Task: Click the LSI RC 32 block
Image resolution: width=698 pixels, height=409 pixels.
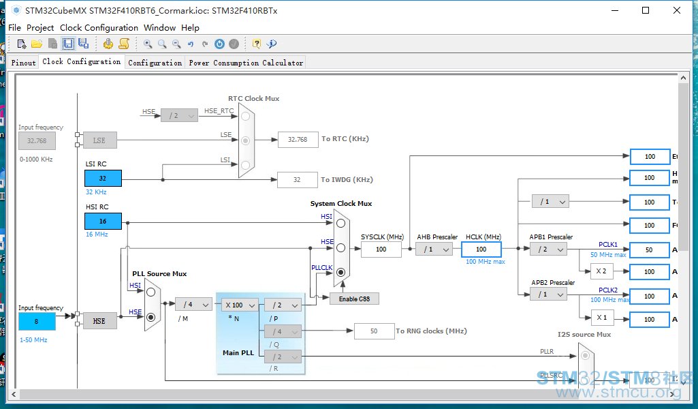Action: pos(103,178)
